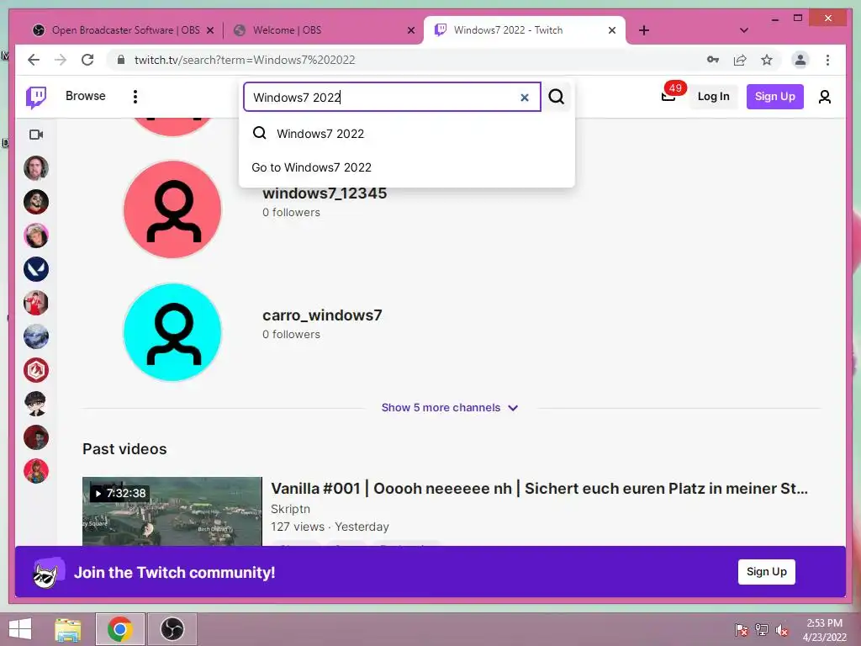861x646 pixels.
Task: Switch to the Open Broadcaster Software | OBS tab
Action: coord(123,30)
